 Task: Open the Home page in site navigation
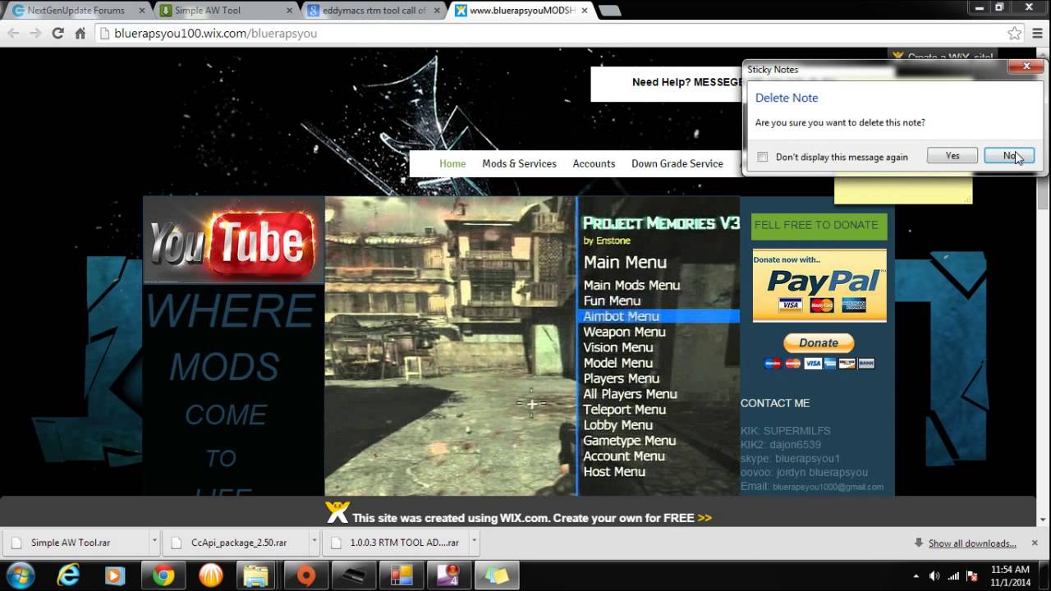(x=452, y=163)
